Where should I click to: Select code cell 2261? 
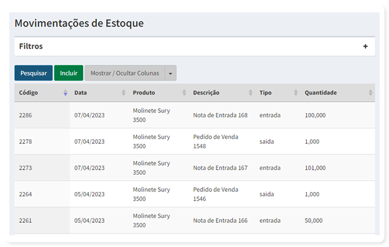(x=25, y=220)
